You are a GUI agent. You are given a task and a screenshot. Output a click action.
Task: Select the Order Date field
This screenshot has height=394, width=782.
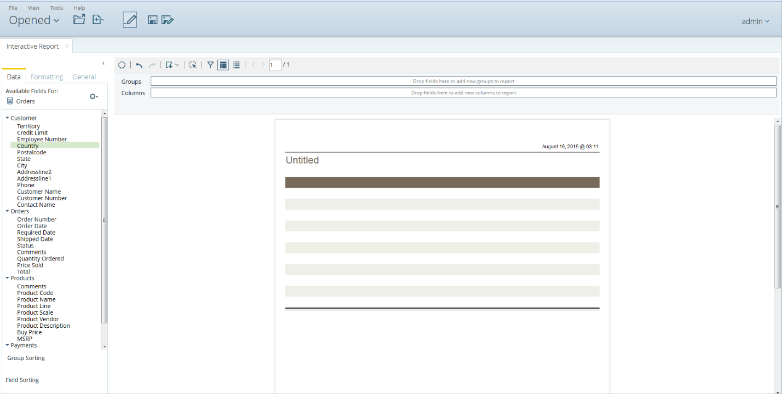[x=32, y=226]
